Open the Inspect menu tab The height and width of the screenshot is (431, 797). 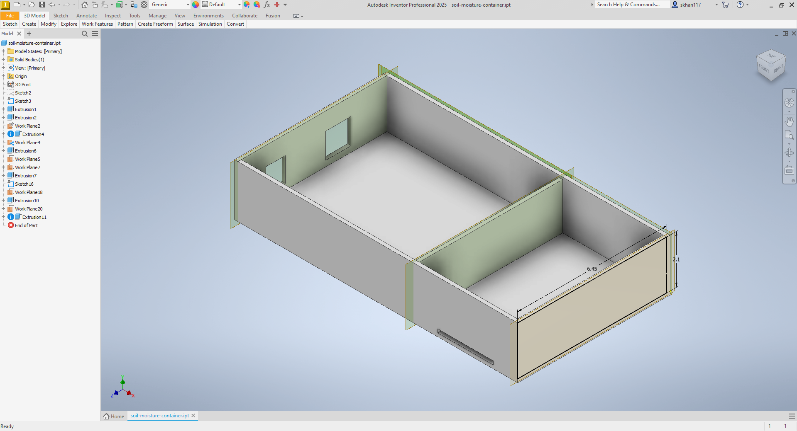[x=112, y=15]
